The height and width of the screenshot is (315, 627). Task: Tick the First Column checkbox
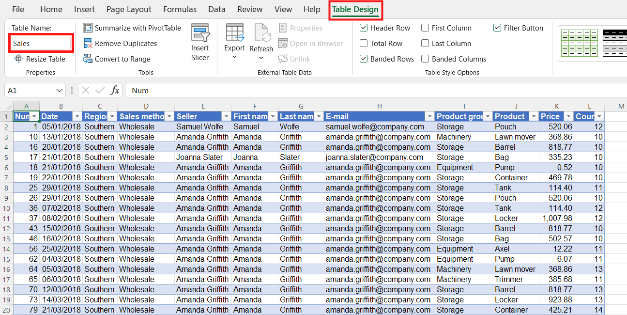(x=425, y=28)
